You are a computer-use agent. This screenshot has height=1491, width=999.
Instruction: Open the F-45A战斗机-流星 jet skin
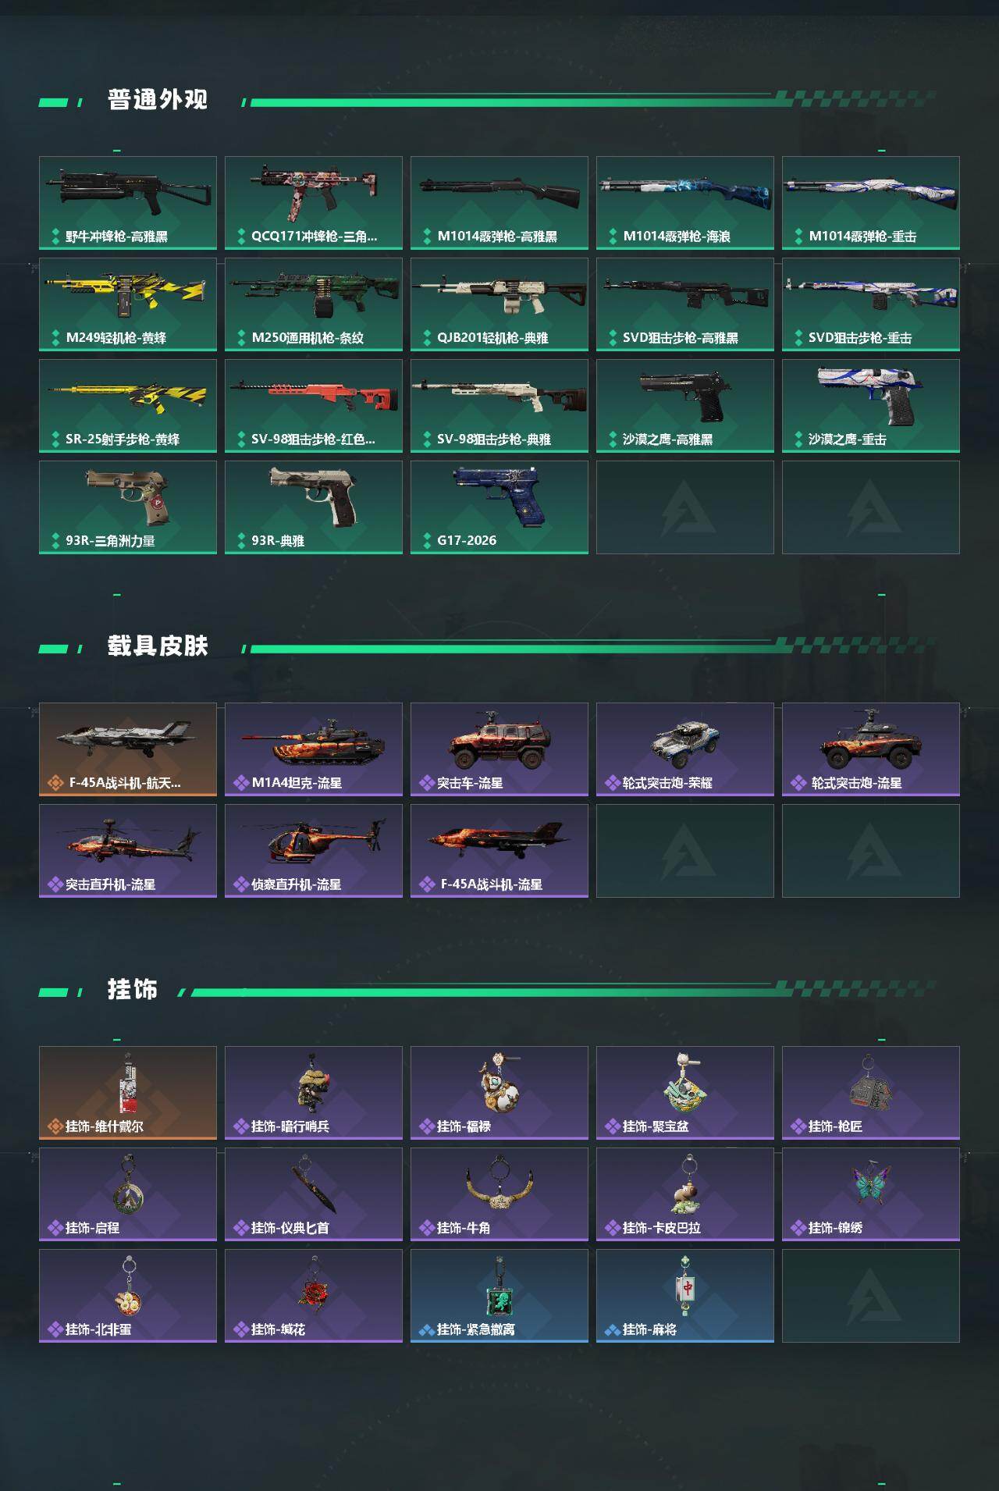pos(499,851)
